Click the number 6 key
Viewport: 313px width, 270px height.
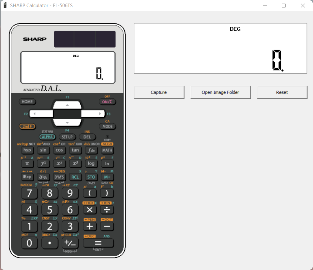(70, 210)
